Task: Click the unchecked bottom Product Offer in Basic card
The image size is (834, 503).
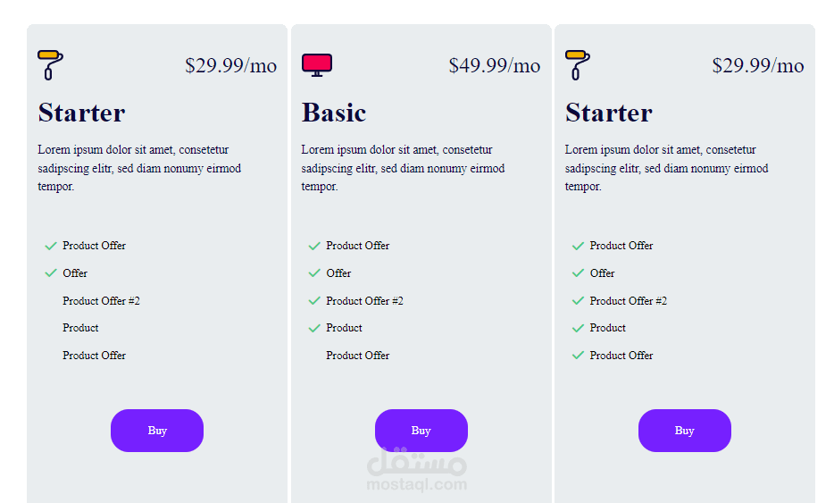Action: click(357, 356)
